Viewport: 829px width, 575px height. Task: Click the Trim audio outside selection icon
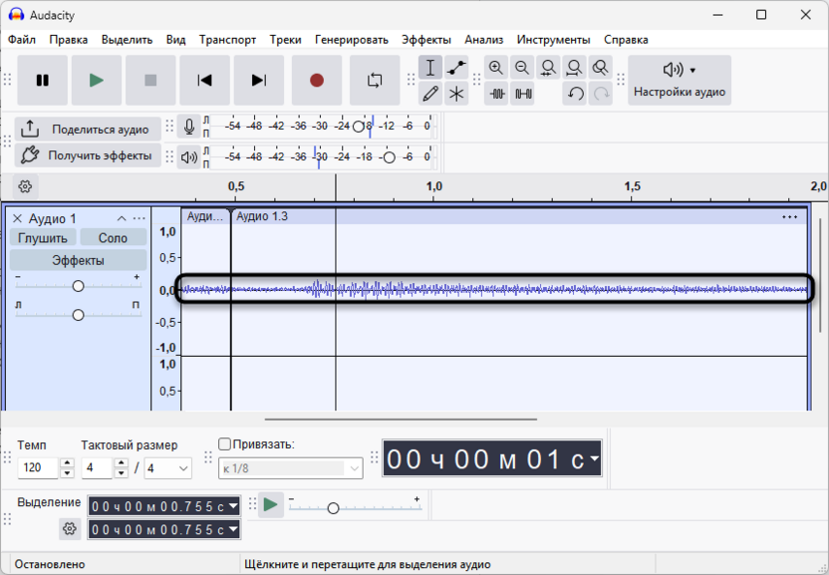(x=496, y=94)
